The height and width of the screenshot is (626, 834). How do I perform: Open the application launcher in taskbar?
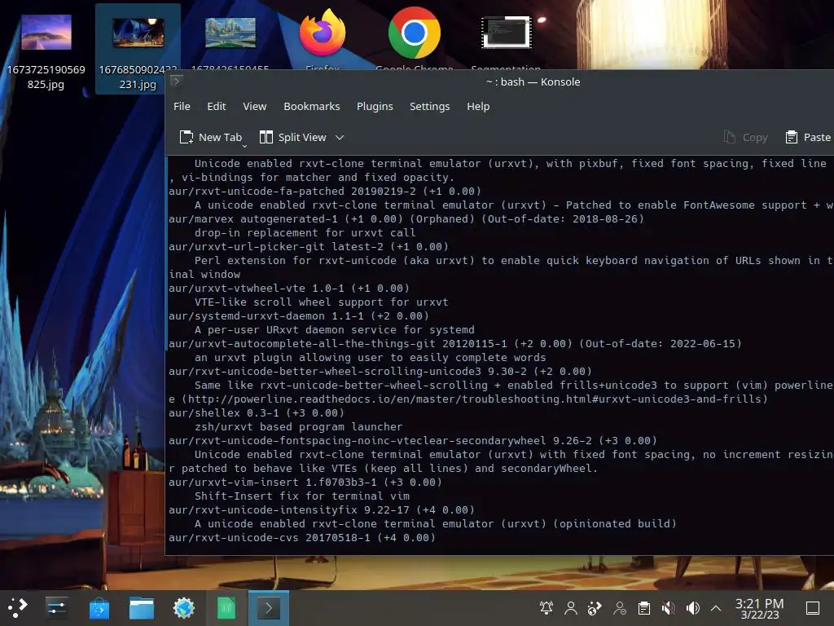tap(17, 608)
